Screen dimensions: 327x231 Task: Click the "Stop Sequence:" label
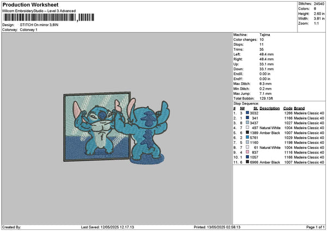pyautogui.click(x=246, y=104)
